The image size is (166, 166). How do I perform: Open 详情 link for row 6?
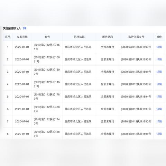point(159,109)
